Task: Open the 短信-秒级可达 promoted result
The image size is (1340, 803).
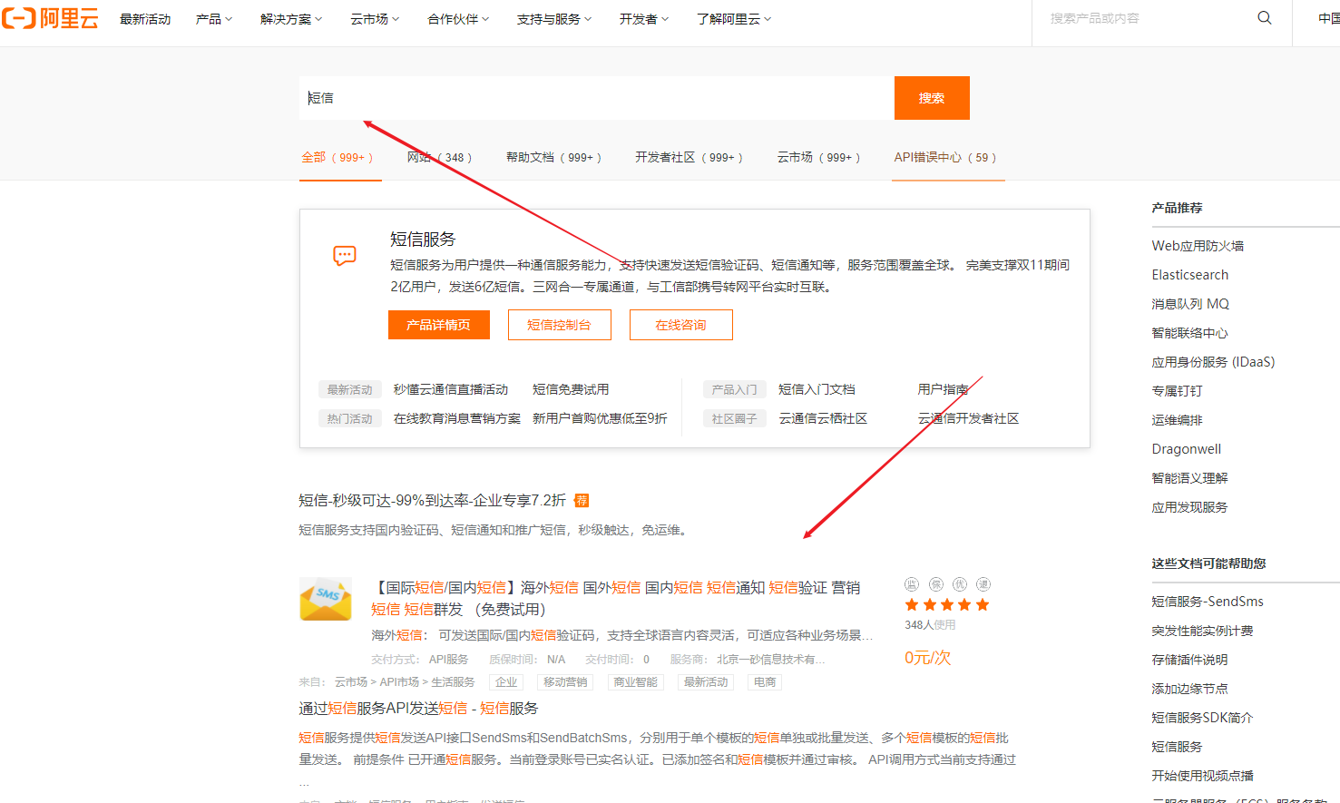Action: (433, 500)
